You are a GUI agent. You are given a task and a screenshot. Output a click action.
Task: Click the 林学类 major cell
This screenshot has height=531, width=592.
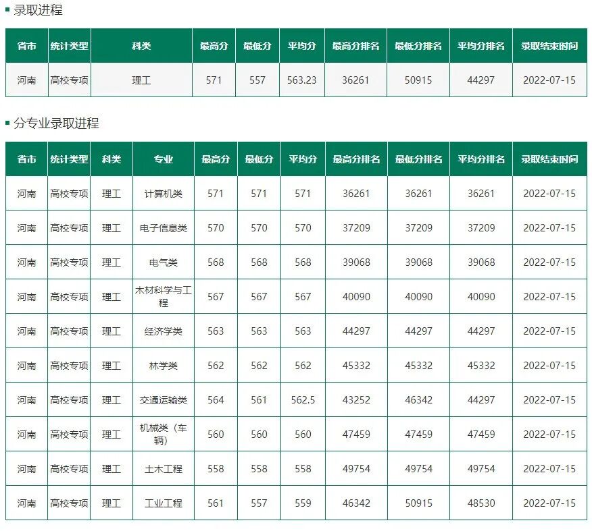point(163,366)
